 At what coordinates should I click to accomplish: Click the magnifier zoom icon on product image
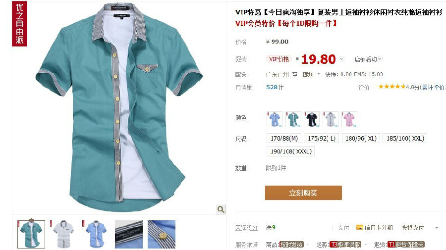coord(221,210)
